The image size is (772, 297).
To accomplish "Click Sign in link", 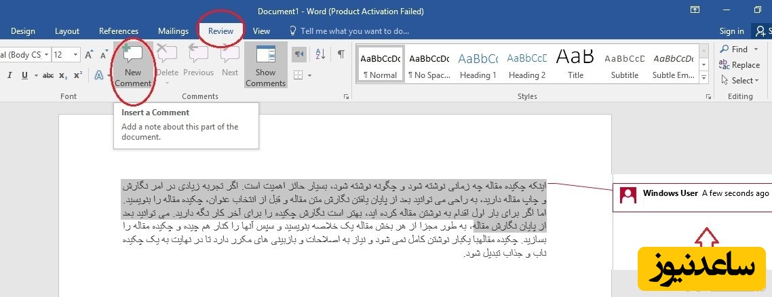I will pyautogui.click(x=731, y=31).
